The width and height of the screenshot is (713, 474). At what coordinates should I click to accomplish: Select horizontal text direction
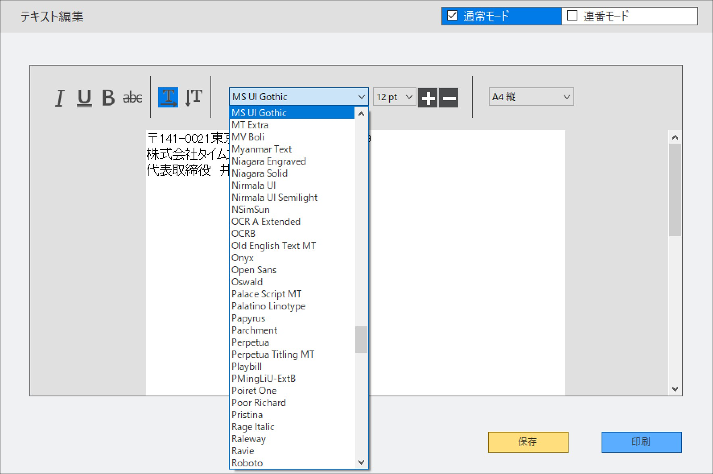168,97
